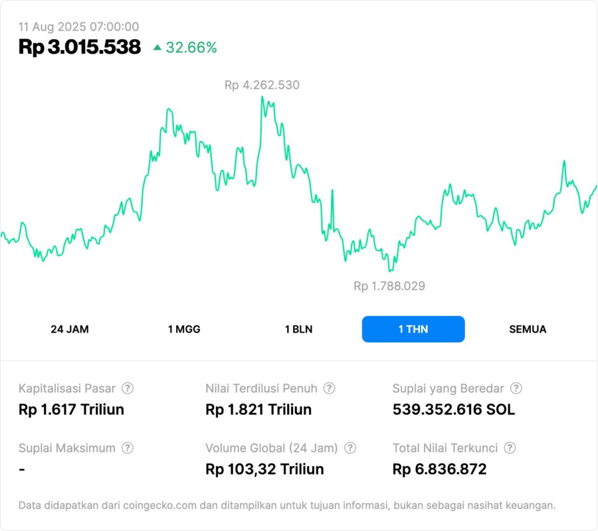Image resolution: width=598 pixels, height=531 pixels.
Task: Click the green up-triangle price change icon
Action: pos(157,47)
